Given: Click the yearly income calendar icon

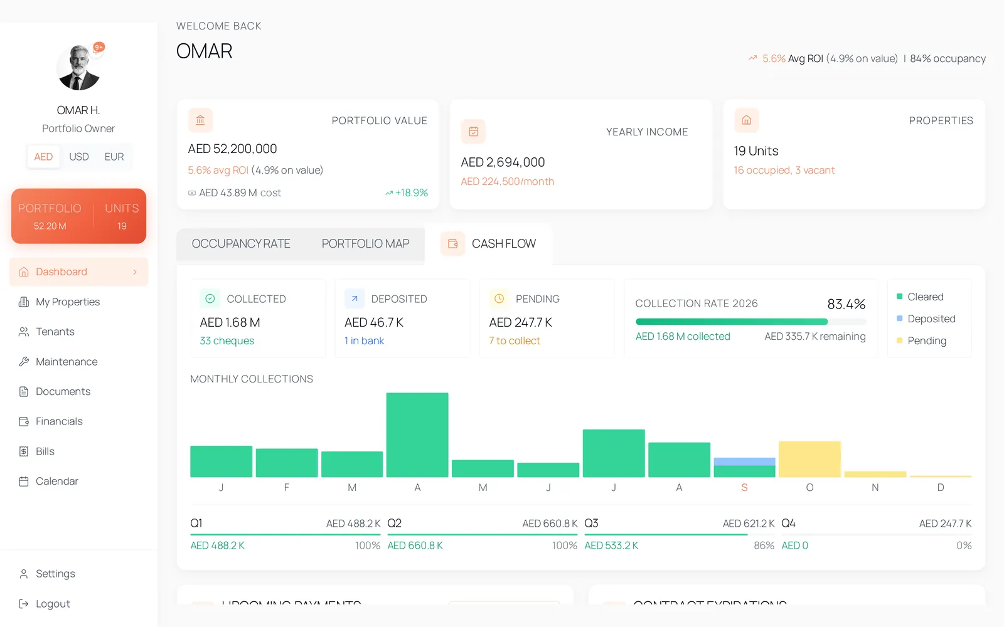Looking at the screenshot, I should [x=473, y=132].
